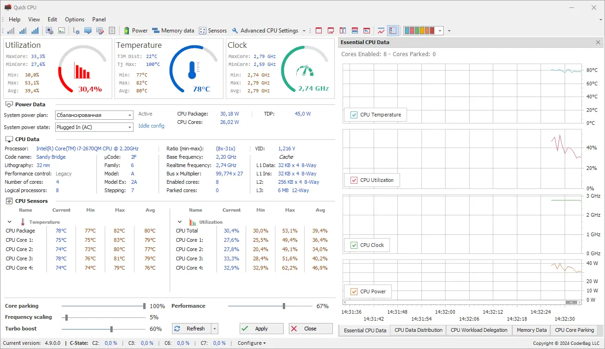Click the blue speech bubble toolbar icon
This screenshot has width=605, height=349.
[x=88, y=31]
